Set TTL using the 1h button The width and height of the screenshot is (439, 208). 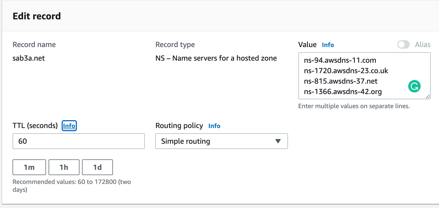pyautogui.click(x=64, y=167)
